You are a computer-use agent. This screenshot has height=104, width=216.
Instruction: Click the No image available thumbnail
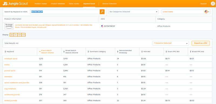coord(9,26)
